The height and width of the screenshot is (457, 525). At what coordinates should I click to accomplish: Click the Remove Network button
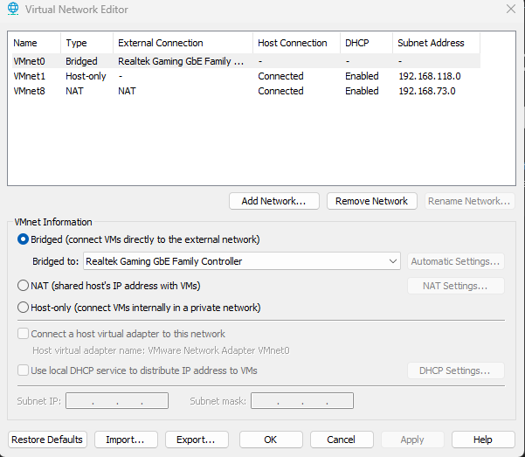point(371,201)
